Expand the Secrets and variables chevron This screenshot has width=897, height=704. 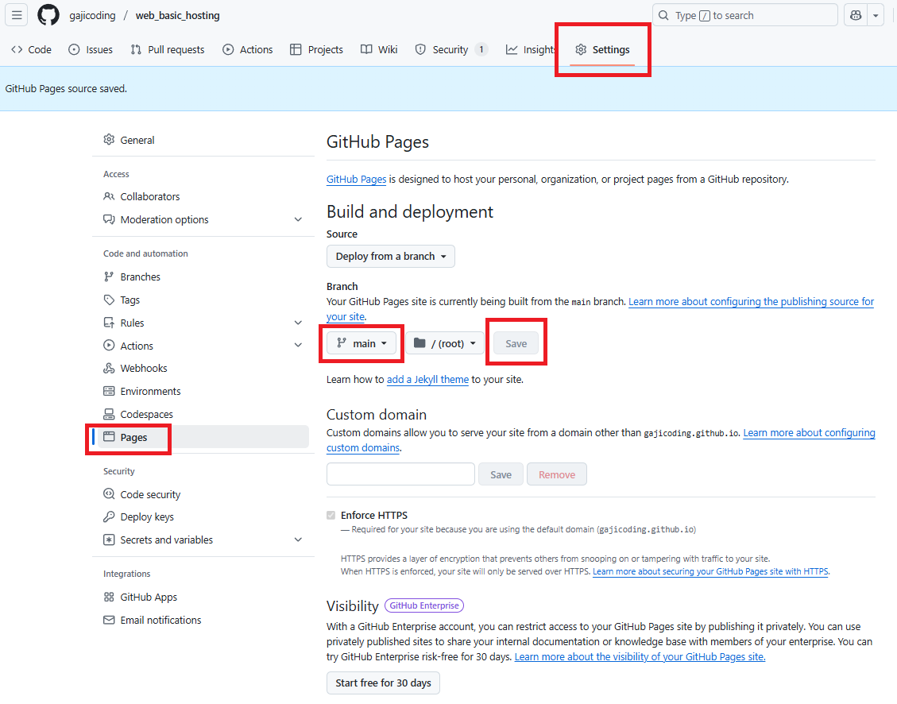pyautogui.click(x=298, y=540)
